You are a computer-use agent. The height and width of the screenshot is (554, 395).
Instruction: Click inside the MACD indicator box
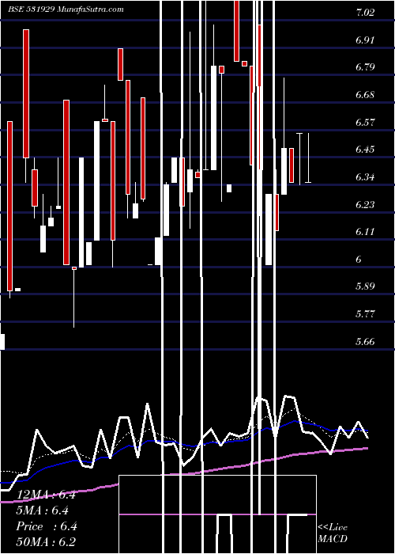pos(217,514)
